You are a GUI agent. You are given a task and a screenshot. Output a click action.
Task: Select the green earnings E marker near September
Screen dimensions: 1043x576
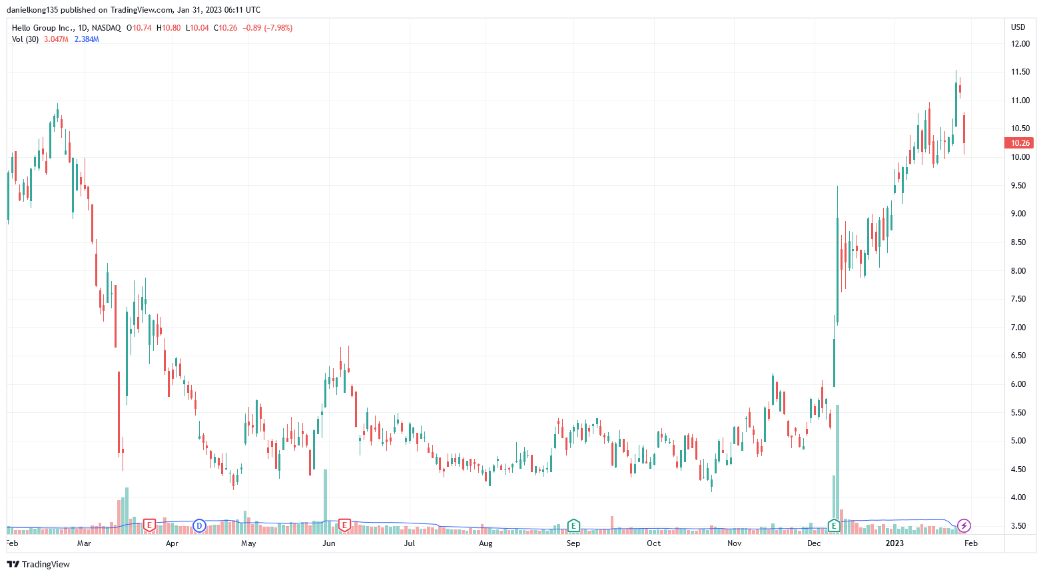point(573,525)
